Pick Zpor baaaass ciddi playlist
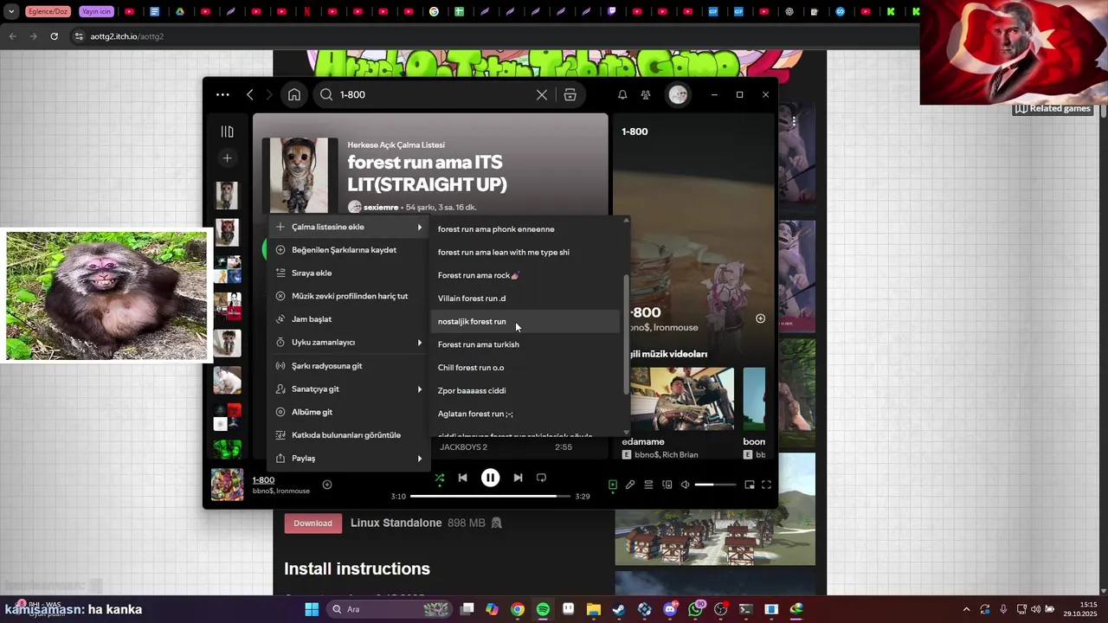This screenshot has width=1108, height=623. pyautogui.click(x=525, y=391)
